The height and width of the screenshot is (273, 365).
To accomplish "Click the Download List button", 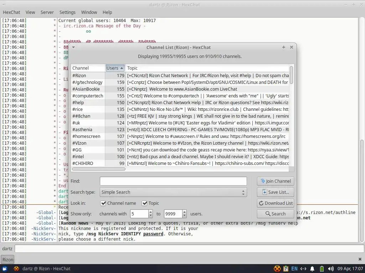I will pos(276,203).
